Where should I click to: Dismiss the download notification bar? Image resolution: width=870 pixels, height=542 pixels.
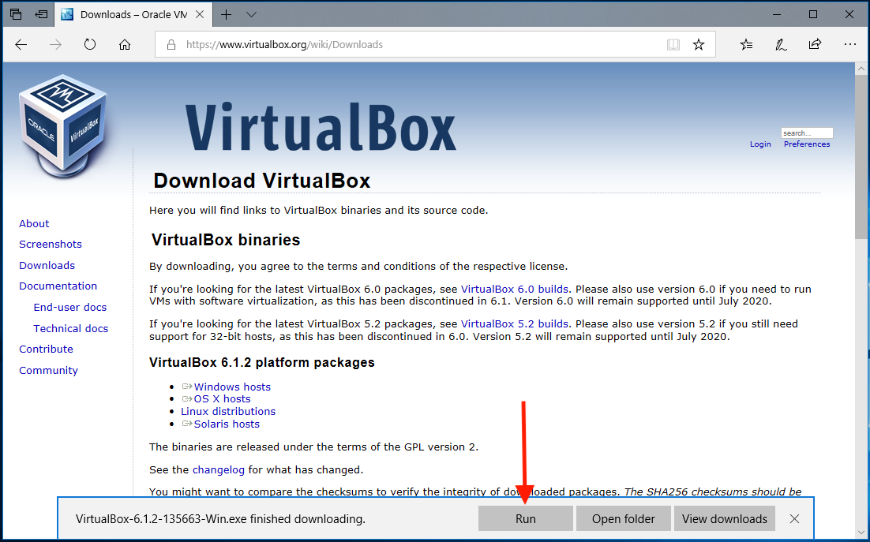(795, 518)
